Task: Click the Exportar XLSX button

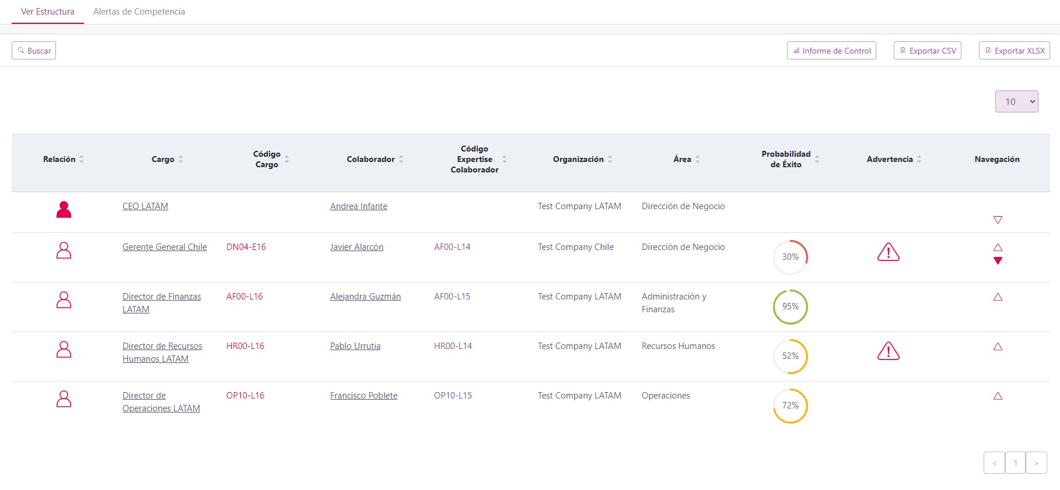Action: click(x=1014, y=51)
